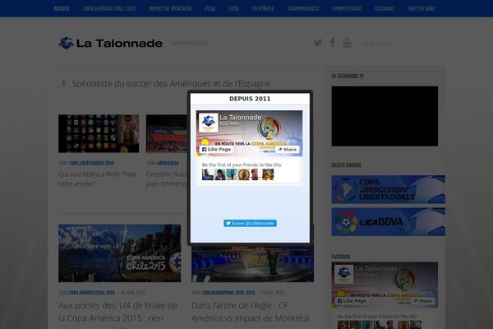Open Copa América Chile 2015 category link

pyautogui.click(x=92, y=293)
